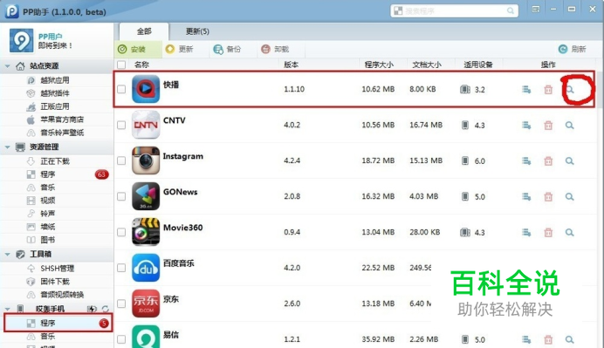Collapse the 工具箱 section
Image resolution: width=604 pixels, height=348 pixels.
pyautogui.click(x=7, y=254)
